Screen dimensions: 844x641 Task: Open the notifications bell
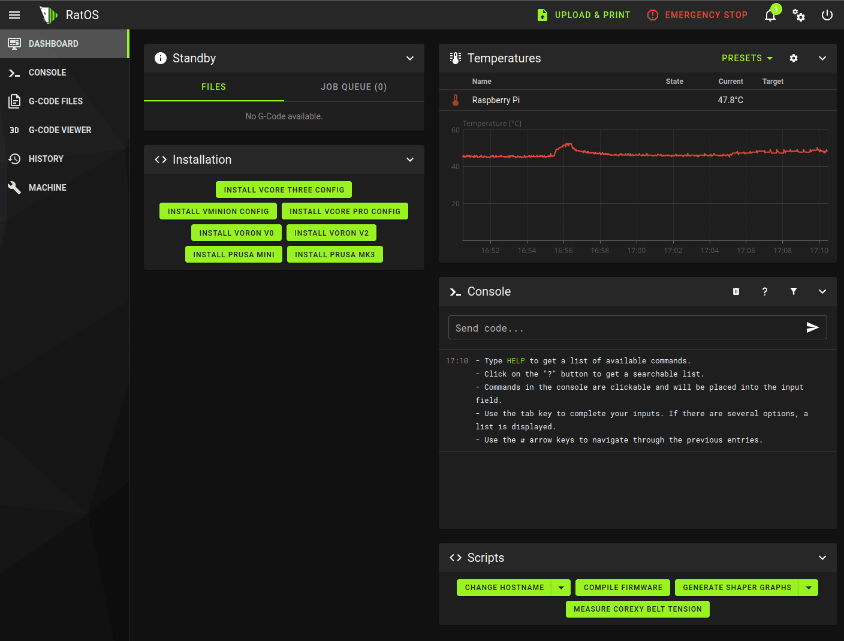click(x=770, y=15)
